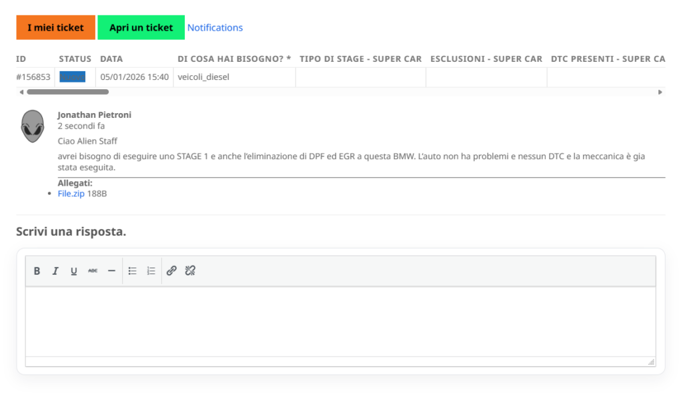This screenshot has width=683, height=396.
Task: Toggle bold formatting in the reply editor
Action: point(37,271)
